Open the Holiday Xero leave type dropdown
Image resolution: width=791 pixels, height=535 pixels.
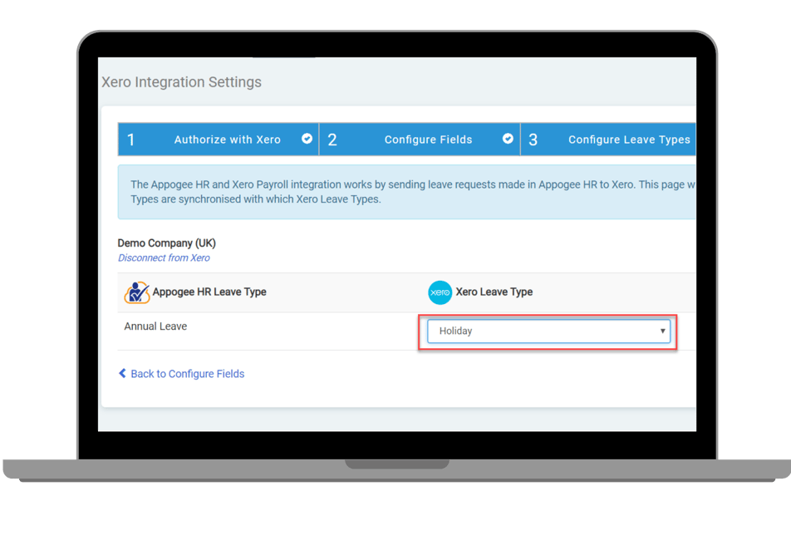(548, 331)
